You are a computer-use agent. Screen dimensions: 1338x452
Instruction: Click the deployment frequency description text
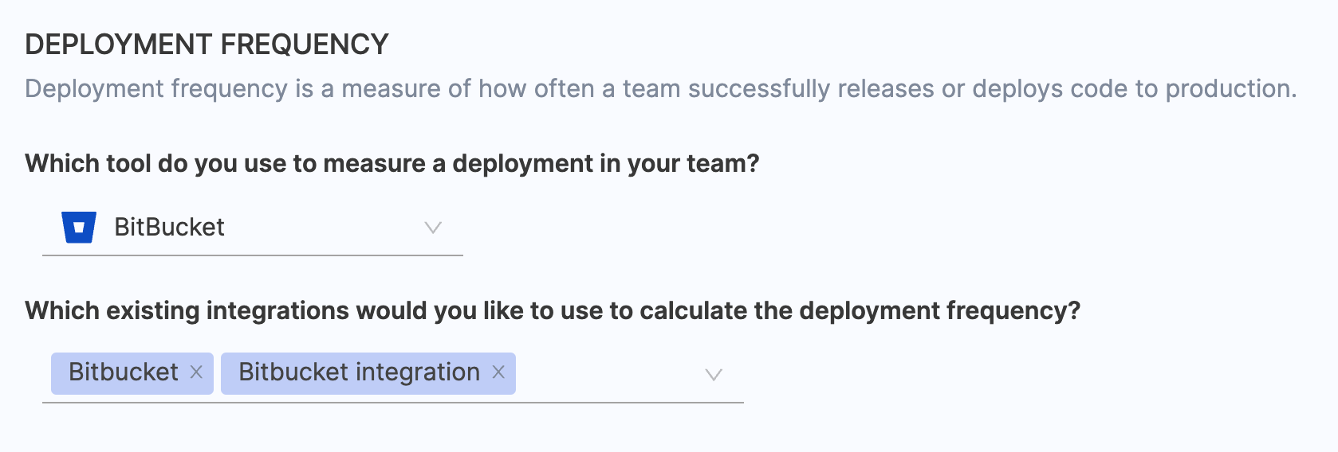click(660, 88)
